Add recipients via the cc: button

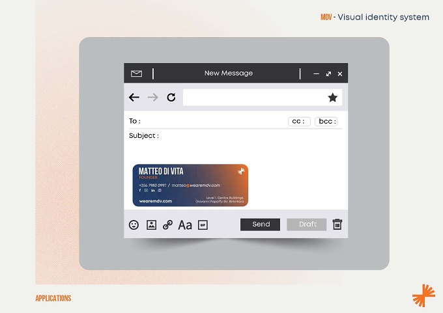(x=299, y=122)
